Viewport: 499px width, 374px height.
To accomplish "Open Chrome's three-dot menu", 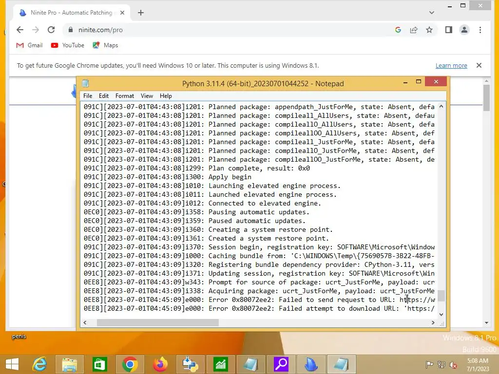I will (x=480, y=30).
